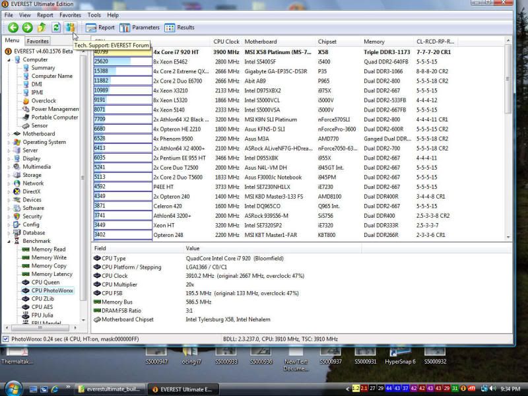Open the File menu
Viewport: 528px width, 396px height.
tap(9, 15)
